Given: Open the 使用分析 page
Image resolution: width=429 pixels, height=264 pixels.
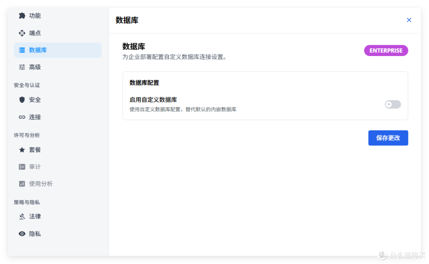Looking at the screenshot, I should pyautogui.click(x=58, y=184).
